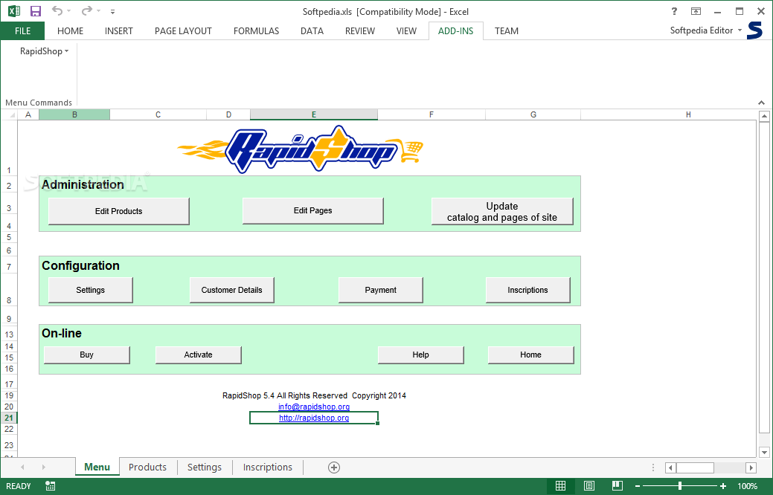
Task: Open the Customize Quick Access Toolbar arrow
Action: coord(113,11)
